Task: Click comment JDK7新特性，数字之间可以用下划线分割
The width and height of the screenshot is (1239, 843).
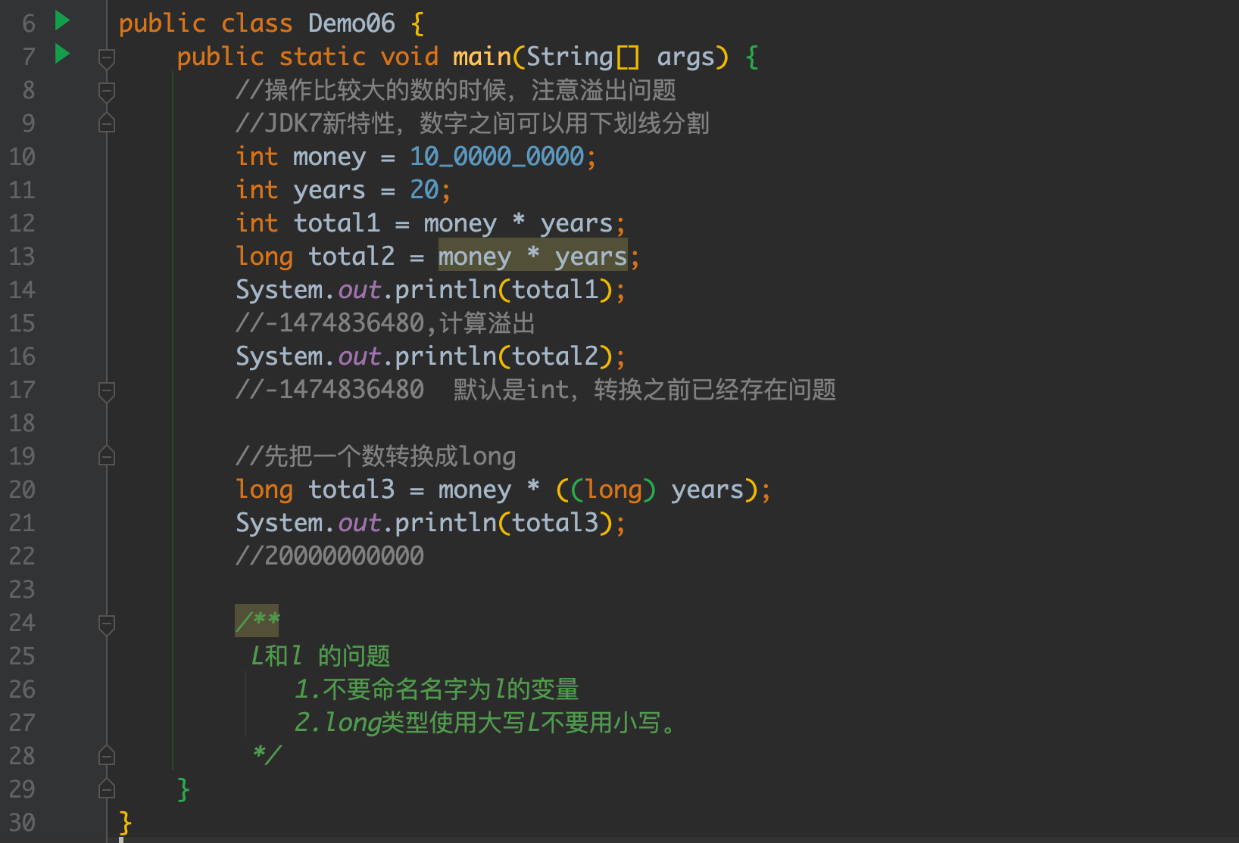Action: pyautogui.click(x=473, y=123)
